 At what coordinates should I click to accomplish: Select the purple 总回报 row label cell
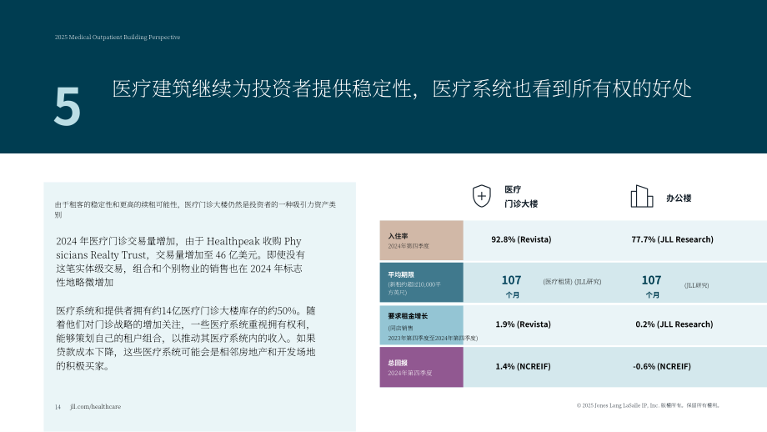pyautogui.click(x=422, y=367)
